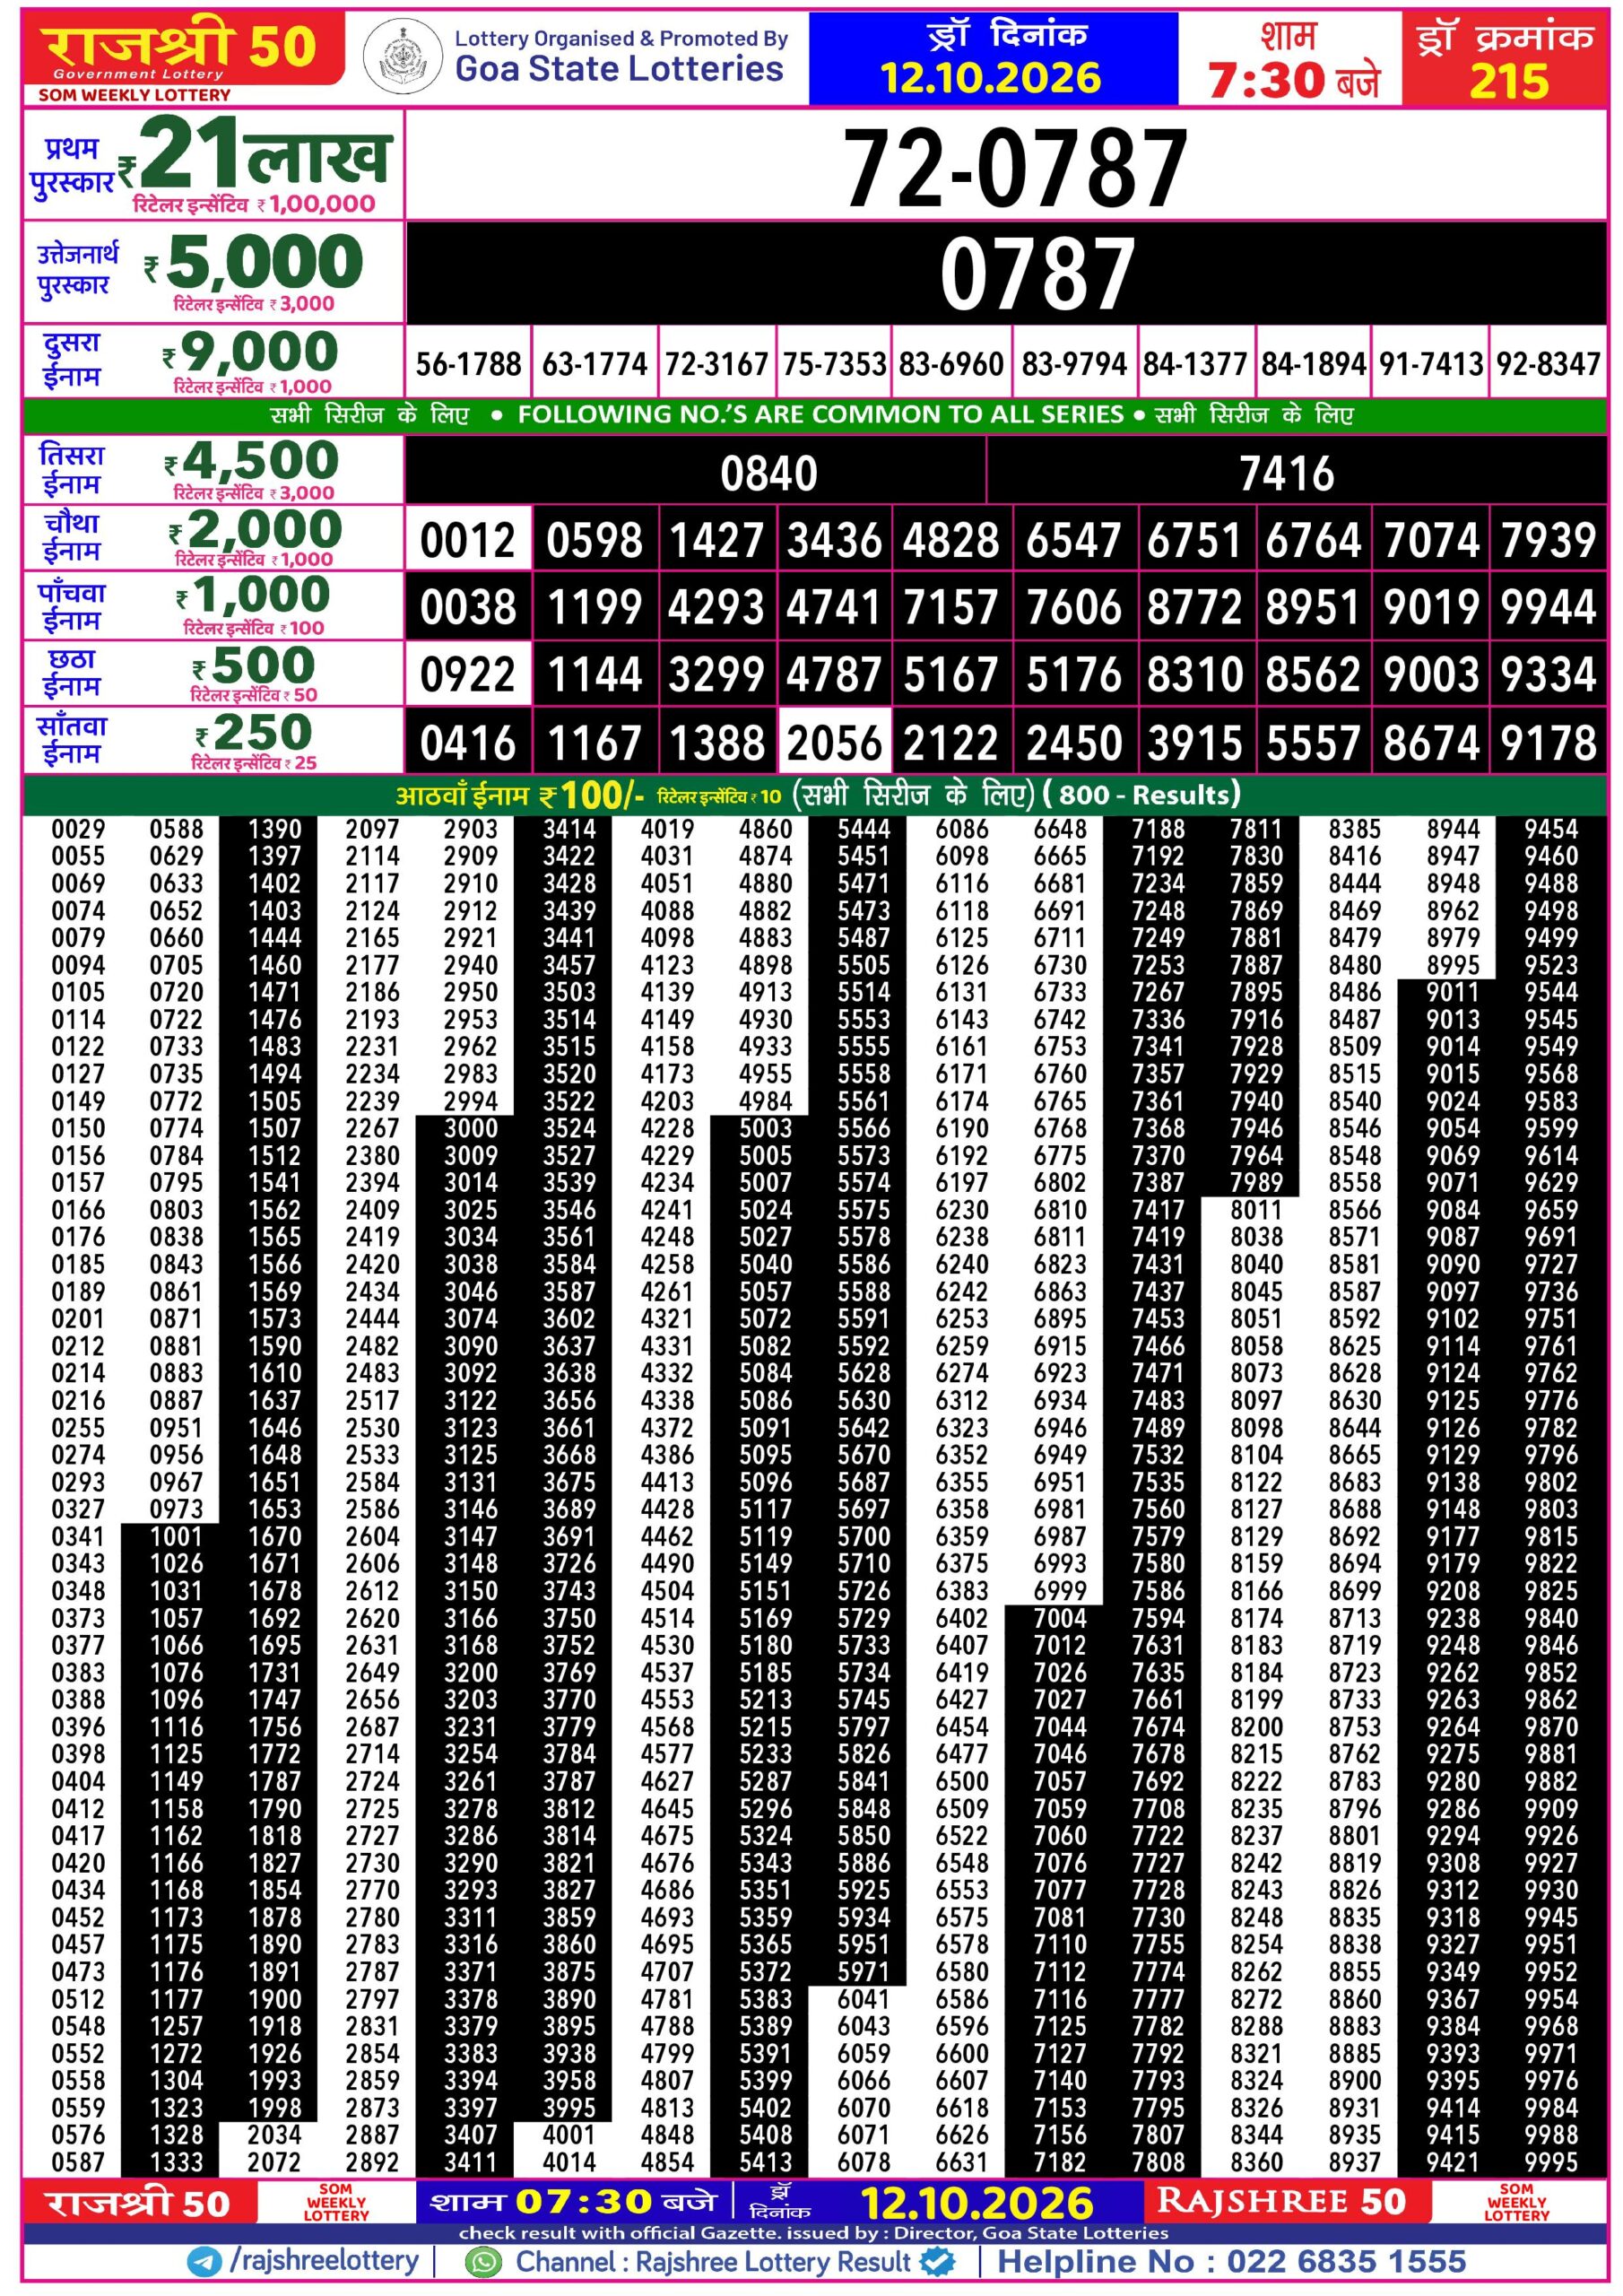Click third prize number 0840
Viewport: 1623px width, 2296px height.
point(769,473)
